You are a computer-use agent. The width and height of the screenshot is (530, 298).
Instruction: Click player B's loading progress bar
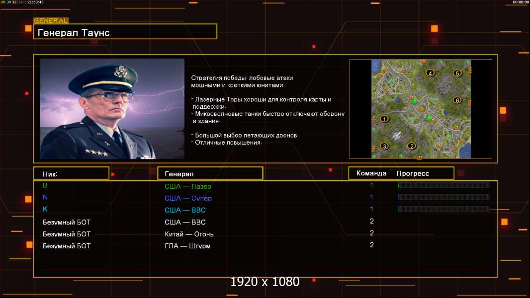[x=443, y=185]
